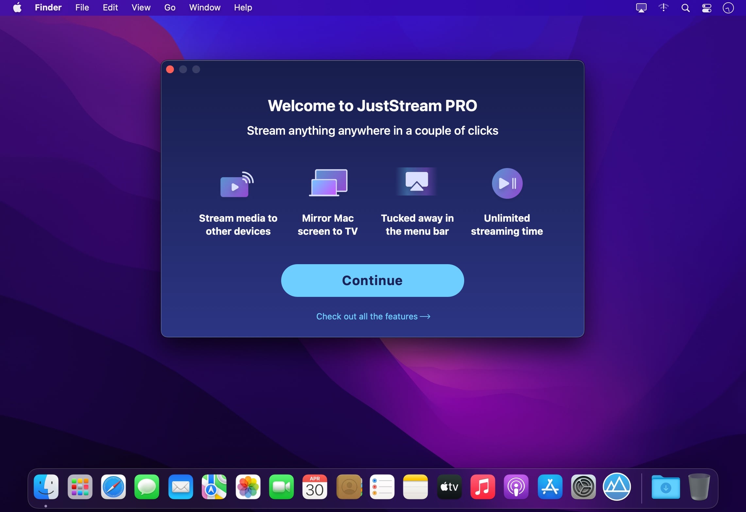Open System Preferences from the Dock
The image size is (746, 512).
[583, 487]
